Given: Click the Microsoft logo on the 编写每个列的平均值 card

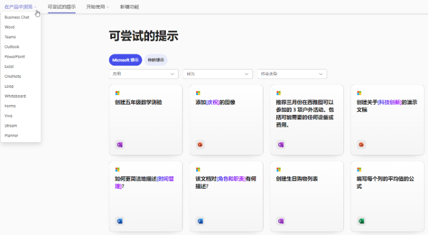Looking at the screenshot, I should 359,169.
